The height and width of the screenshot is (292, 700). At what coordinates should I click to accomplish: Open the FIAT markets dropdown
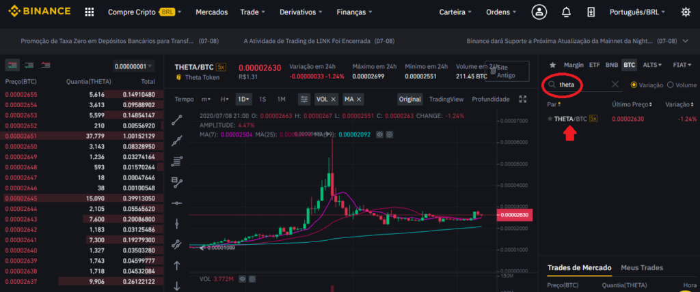coord(683,65)
